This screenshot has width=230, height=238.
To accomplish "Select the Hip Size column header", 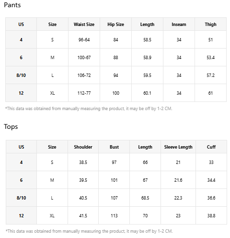I will 115,25.
